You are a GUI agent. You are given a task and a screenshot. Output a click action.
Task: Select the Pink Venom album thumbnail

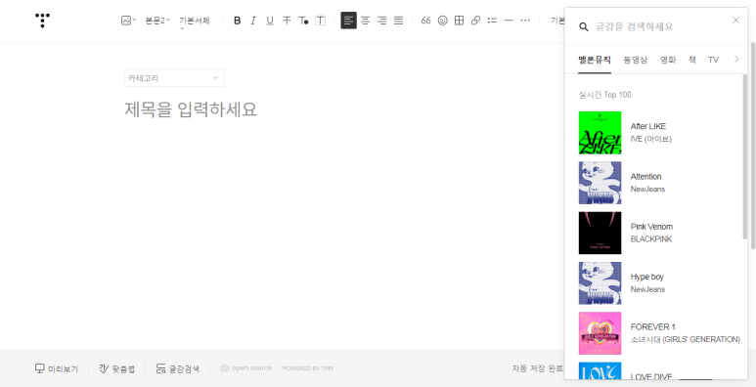(x=600, y=234)
